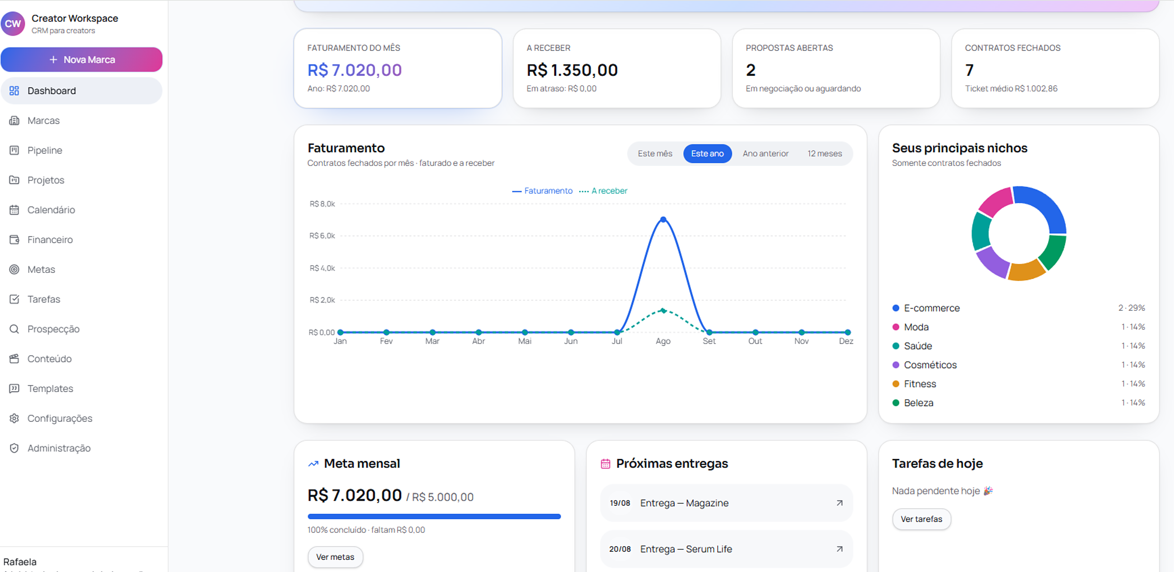Click the E-commerce niche row
1174x572 pixels.
pos(1018,308)
